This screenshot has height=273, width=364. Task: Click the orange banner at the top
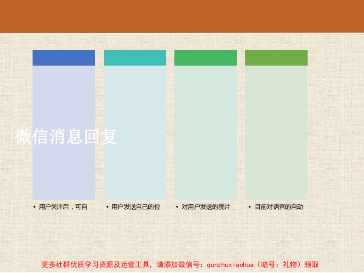(182, 15)
